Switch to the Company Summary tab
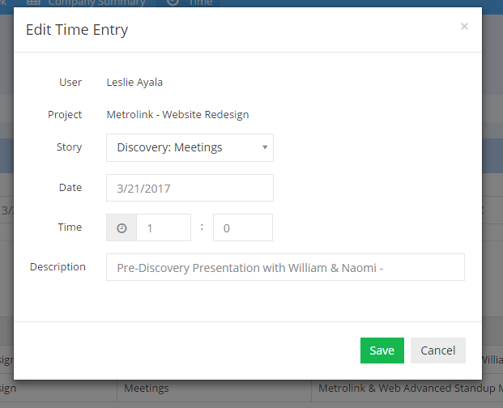503x408 pixels. pyautogui.click(x=96, y=2)
